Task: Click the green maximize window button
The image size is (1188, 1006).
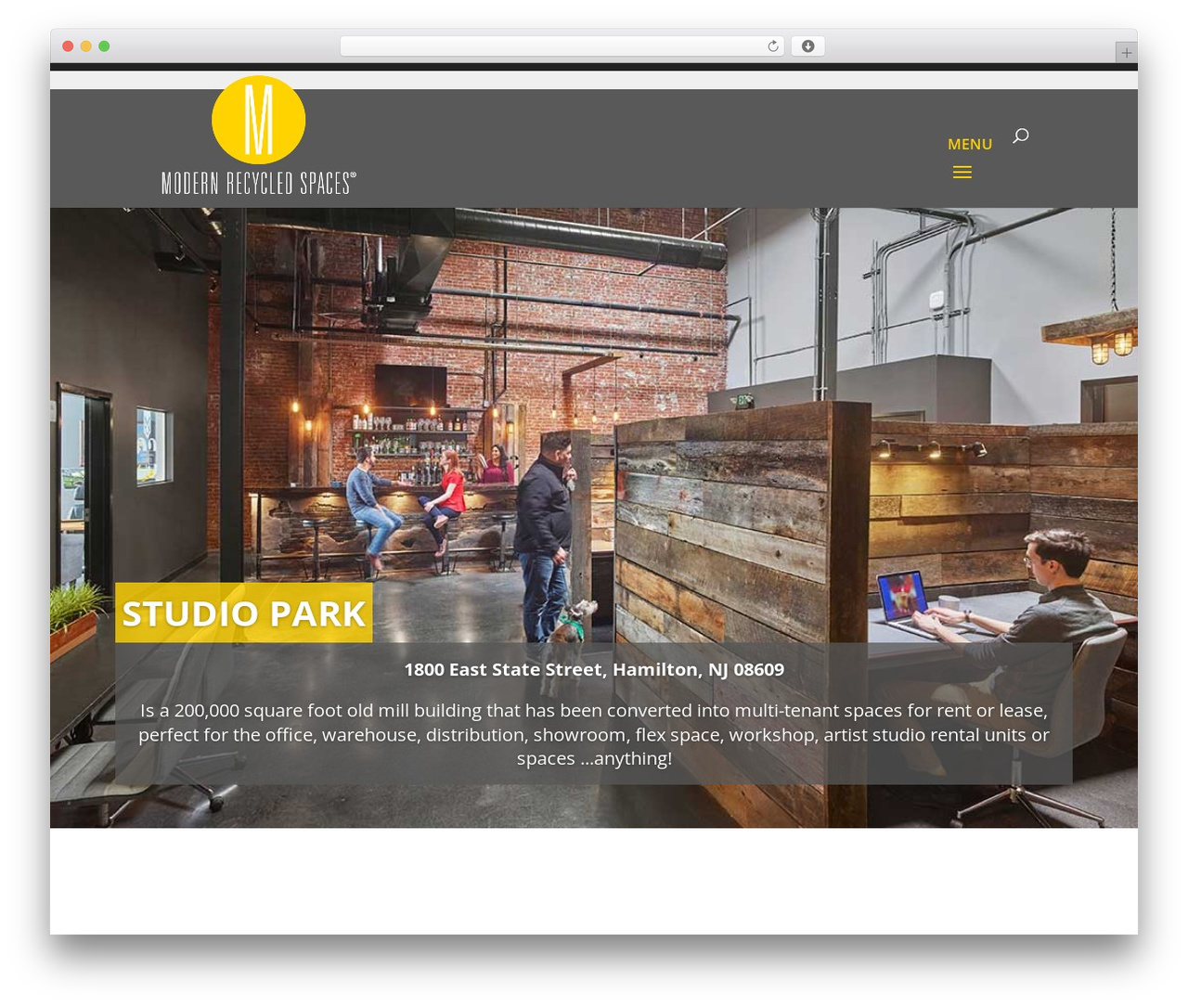Action: [x=105, y=46]
